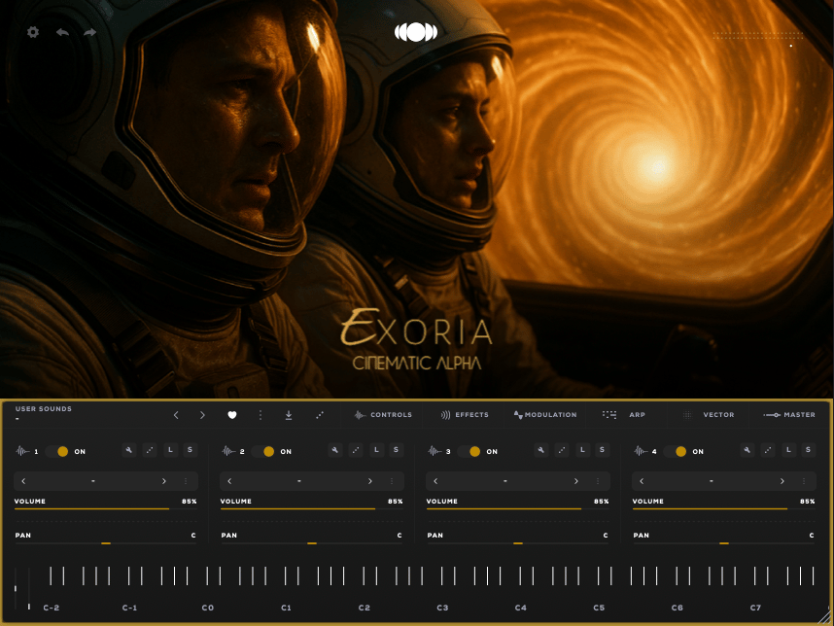Select next sound for layer 3
The image size is (834, 626).
point(576,481)
